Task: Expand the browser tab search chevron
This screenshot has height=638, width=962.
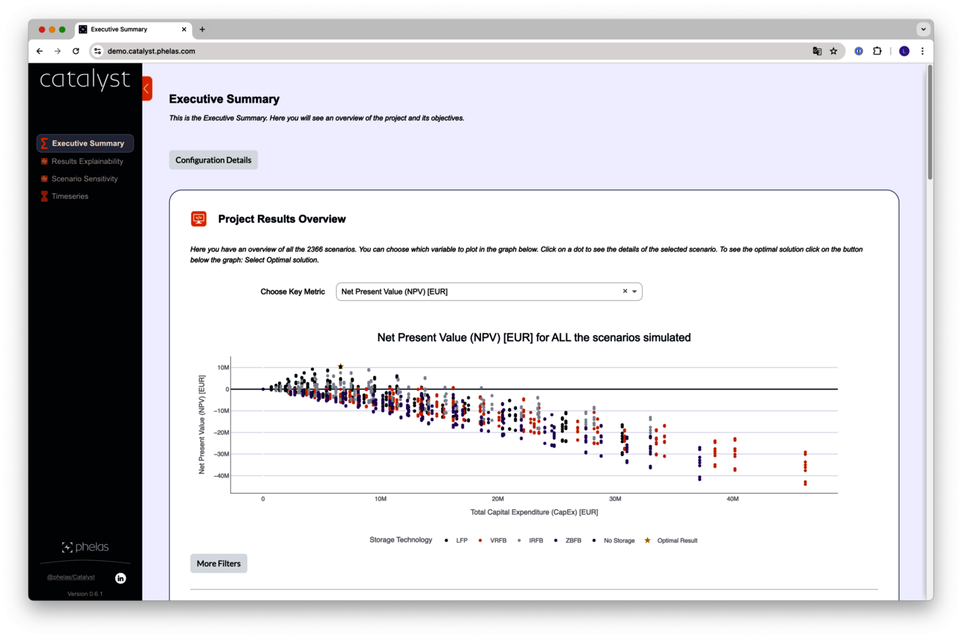Action: coord(923,29)
